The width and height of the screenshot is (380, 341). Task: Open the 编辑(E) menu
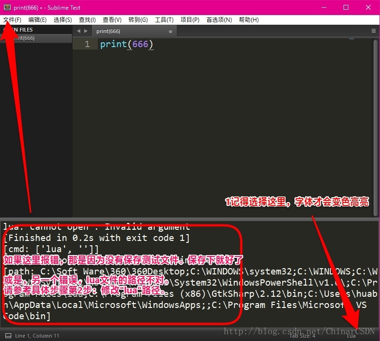[x=37, y=20]
